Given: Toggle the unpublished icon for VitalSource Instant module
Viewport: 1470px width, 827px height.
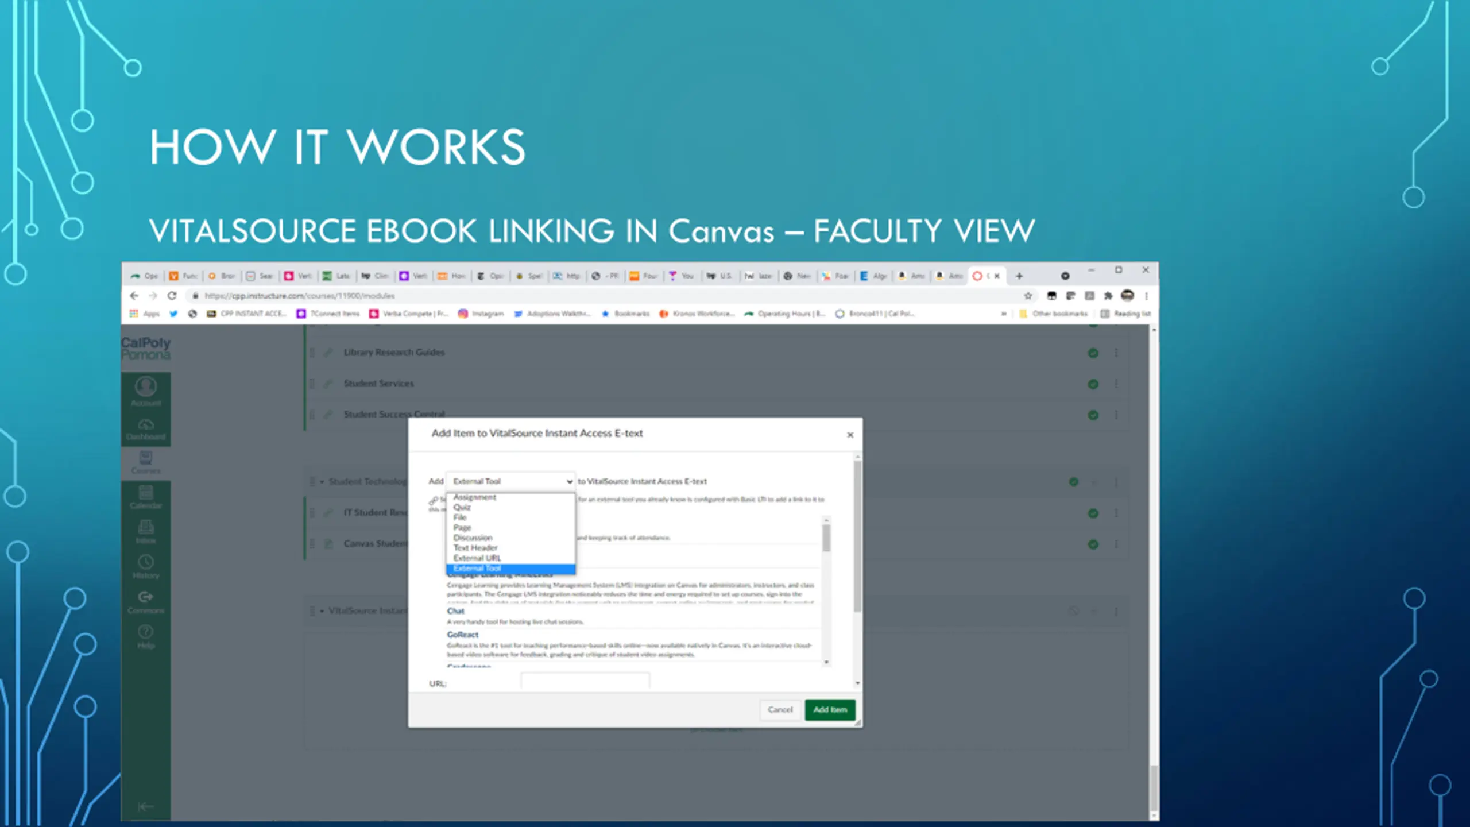Looking at the screenshot, I should [1074, 611].
